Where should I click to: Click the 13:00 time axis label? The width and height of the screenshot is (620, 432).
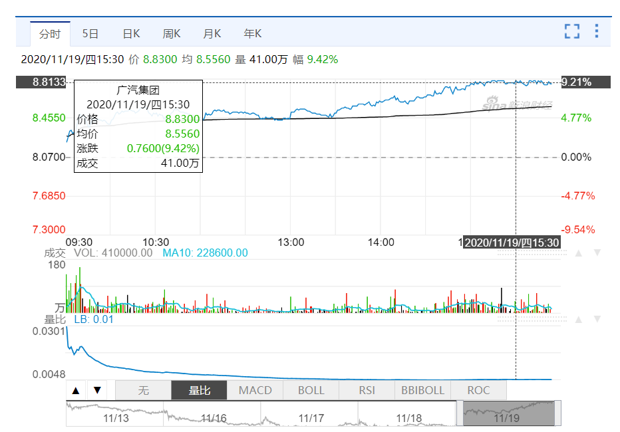[291, 243]
